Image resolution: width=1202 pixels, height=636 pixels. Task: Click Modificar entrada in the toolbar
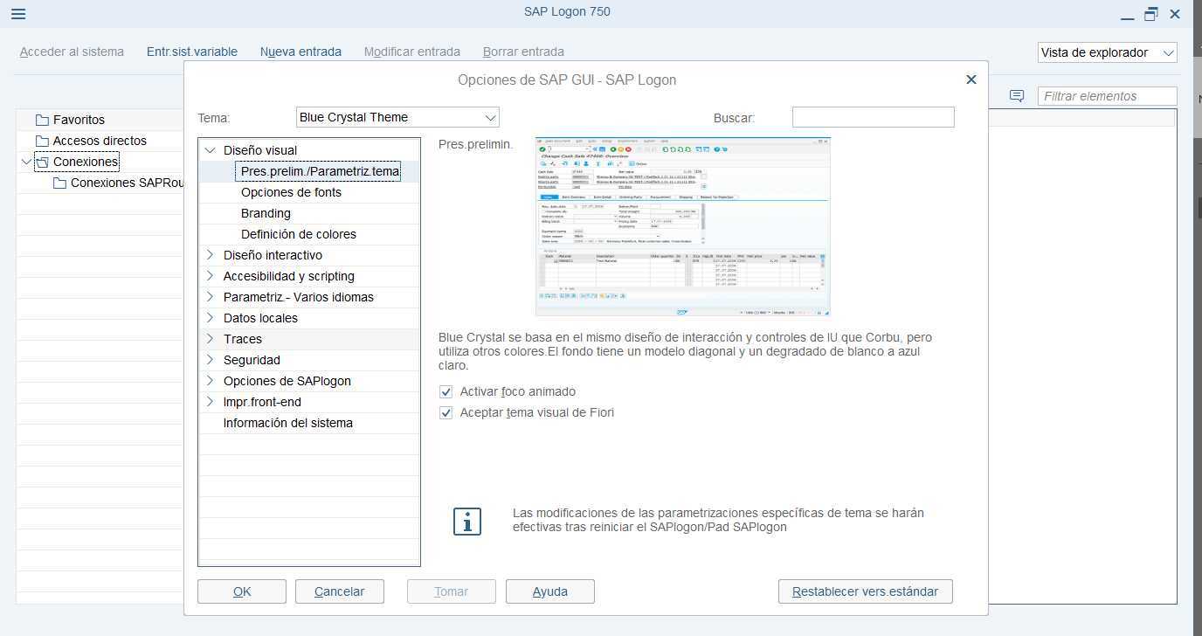point(412,52)
